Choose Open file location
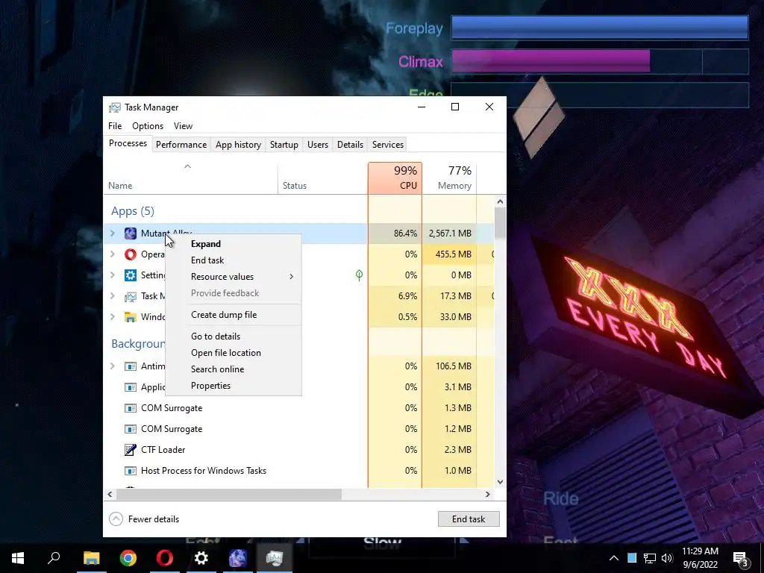The image size is (764, 573). point(234,353)
